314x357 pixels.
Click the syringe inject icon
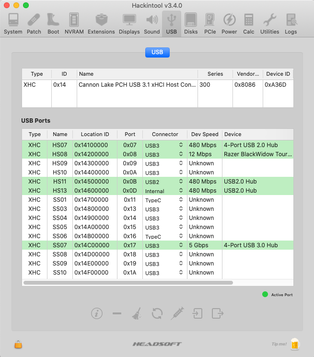[x=177, y=313]
